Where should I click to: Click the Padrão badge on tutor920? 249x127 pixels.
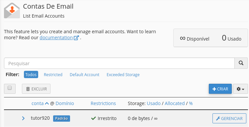[61, 118]
